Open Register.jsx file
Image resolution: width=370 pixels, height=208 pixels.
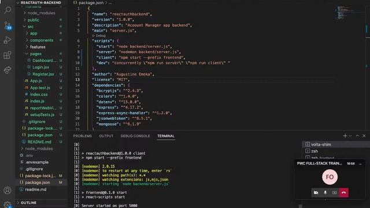(x=42, y=74)
